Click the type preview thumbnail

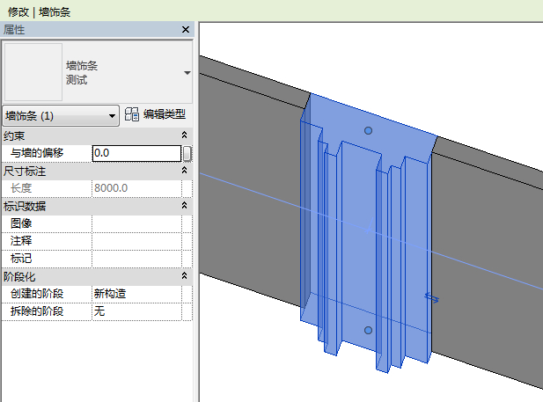point(33,72)
